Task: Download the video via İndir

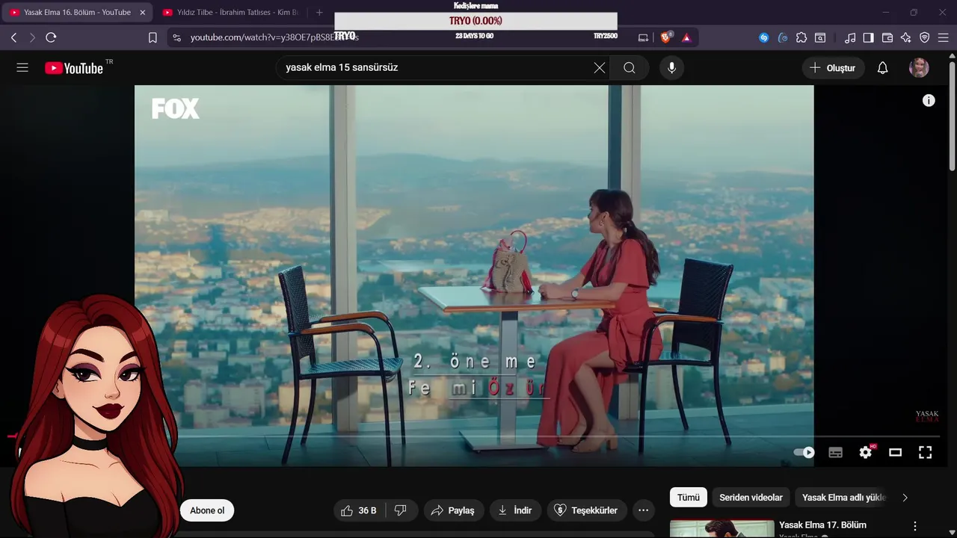Action: pyautogui.click(x=515, y=510)
